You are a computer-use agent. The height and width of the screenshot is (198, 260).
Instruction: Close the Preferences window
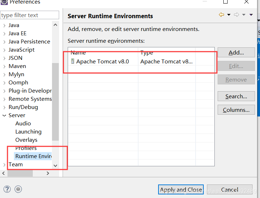pyautogui.click(x=246, y=2)
